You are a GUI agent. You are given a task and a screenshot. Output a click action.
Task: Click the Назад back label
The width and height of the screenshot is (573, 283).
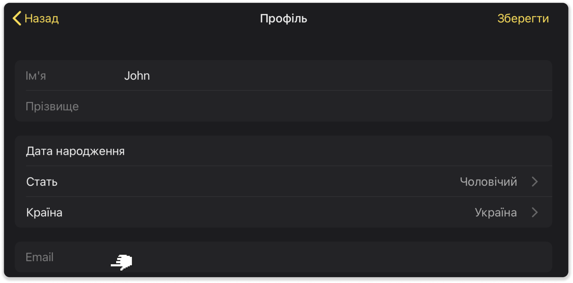pyautogui.click(x=42, y=19)
